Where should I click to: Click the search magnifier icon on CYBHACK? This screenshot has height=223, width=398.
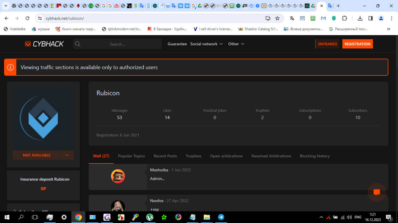click(x=78, y=44)
